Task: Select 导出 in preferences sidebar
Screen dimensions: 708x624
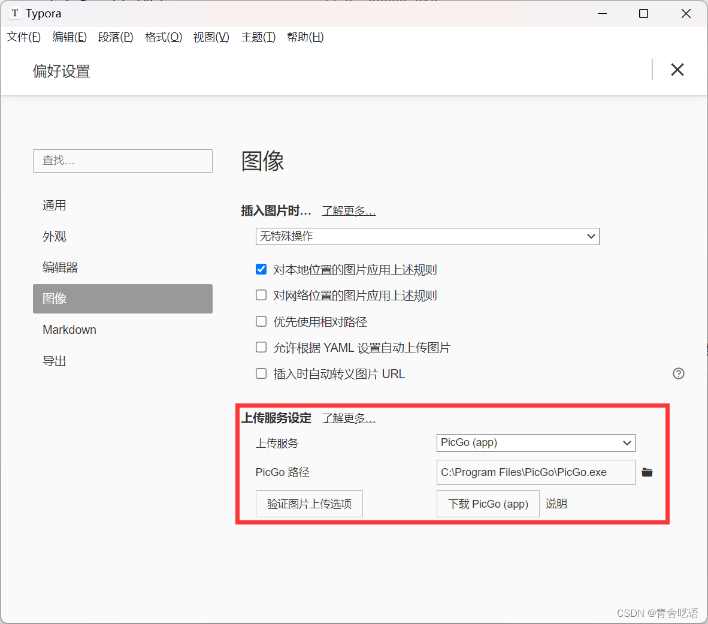Action: coord(122,361)
